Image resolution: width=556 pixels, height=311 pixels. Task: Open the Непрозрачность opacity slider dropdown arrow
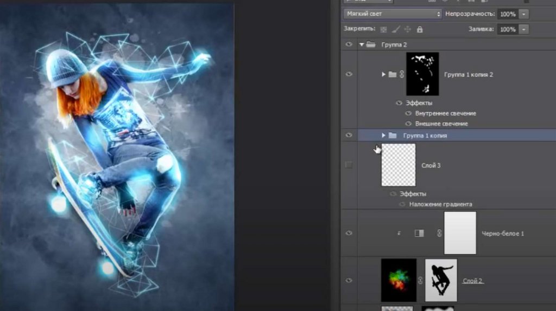pyautogui.click(x=523, y=14)
